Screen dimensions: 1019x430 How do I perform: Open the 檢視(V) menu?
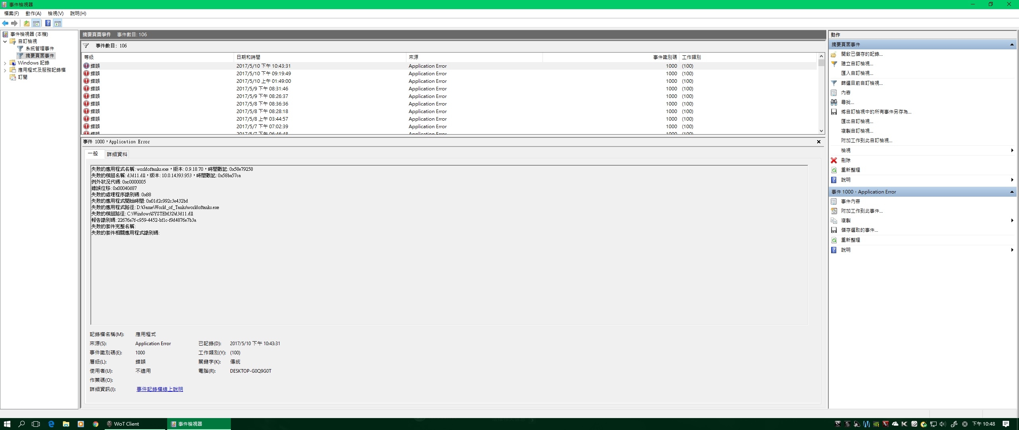click(56, 14)
